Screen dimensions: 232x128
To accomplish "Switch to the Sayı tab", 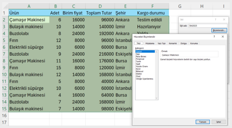I will [x=139, y=43].
